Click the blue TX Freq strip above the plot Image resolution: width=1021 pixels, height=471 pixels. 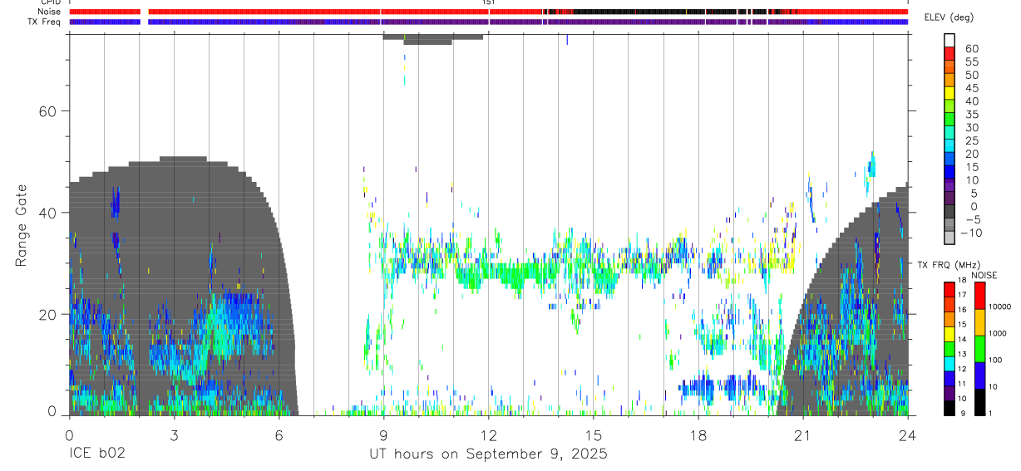[488, 22]
